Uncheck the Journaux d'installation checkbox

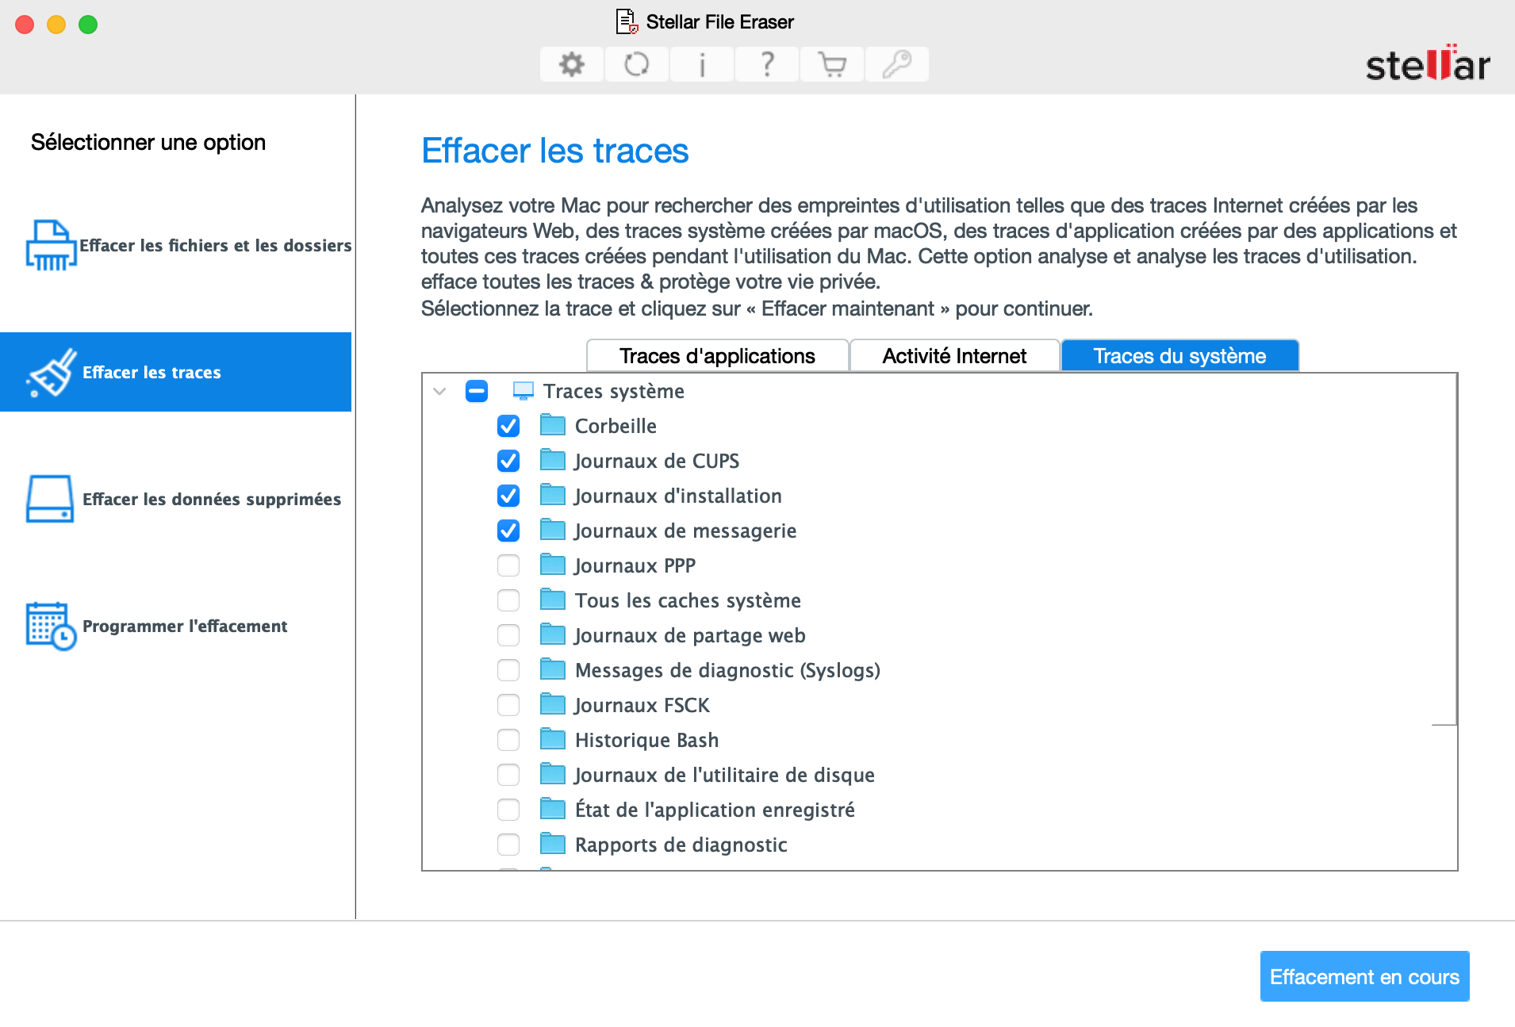click(508, 496)
